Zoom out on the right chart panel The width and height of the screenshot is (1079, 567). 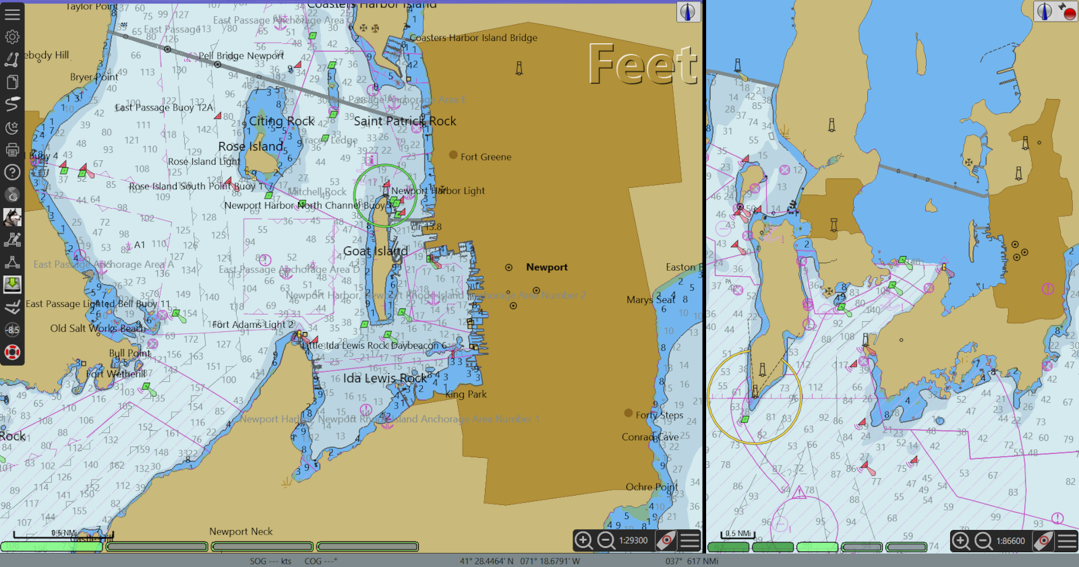coord(983,541)
